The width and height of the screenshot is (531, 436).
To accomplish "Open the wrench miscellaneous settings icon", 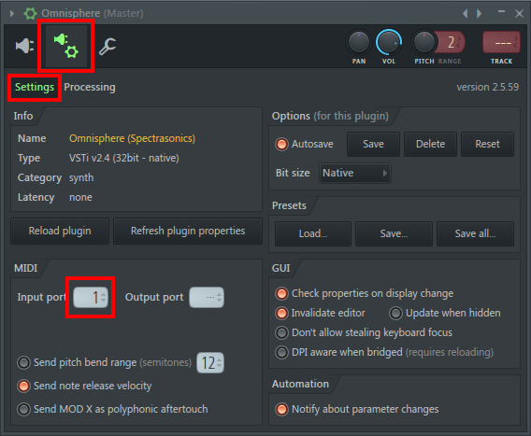I will tap(108, 47).
